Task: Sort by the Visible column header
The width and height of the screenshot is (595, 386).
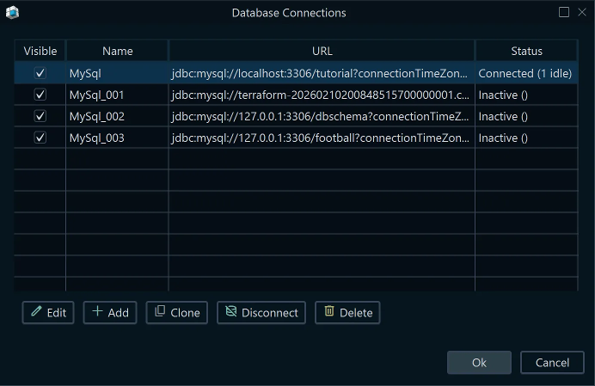Action: click(x=40, y=51)
